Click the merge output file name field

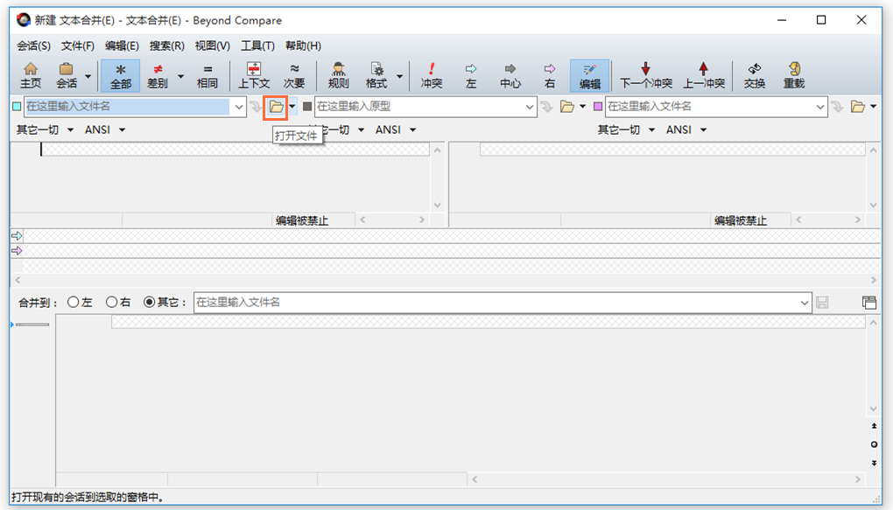pyautogui.click(x=499, y=302)
